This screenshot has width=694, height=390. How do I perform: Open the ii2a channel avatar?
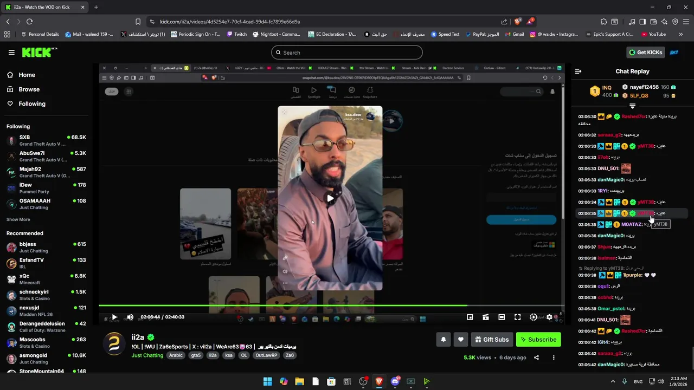[114, 344]
